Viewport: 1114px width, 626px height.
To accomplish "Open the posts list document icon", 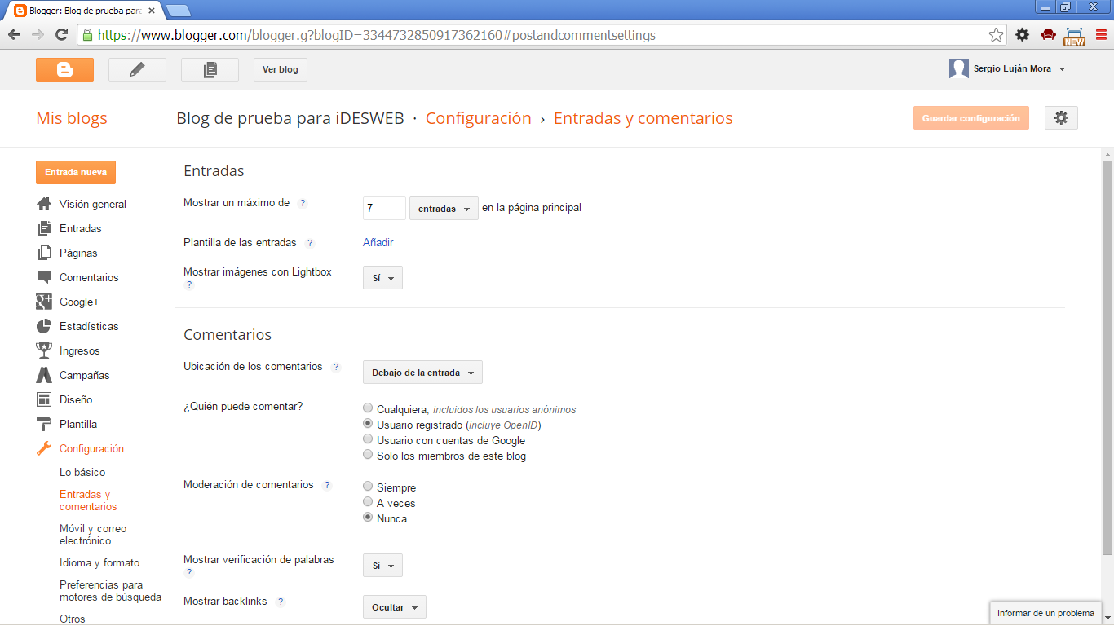I will [x=210, y=69].
